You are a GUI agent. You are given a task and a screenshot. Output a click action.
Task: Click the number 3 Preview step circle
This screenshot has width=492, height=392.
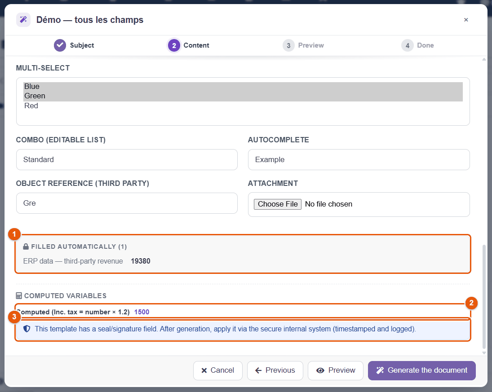pos(288,45)
